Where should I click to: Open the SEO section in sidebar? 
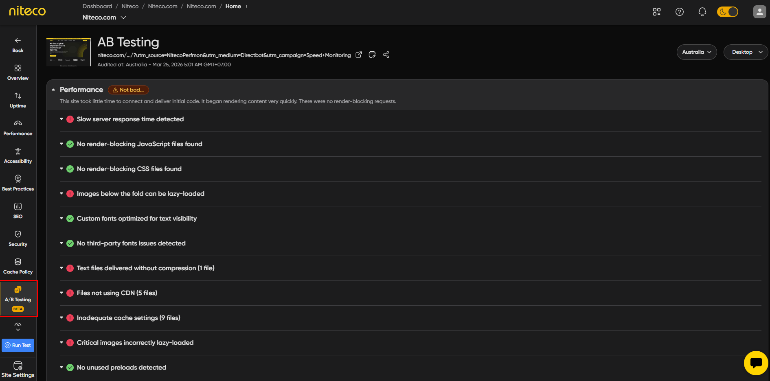pos(18,211)
